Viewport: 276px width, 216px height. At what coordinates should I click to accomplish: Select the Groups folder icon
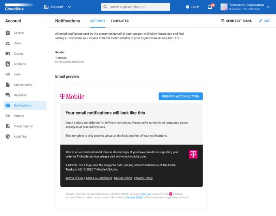pyautogui.click(x=8, y=54)
